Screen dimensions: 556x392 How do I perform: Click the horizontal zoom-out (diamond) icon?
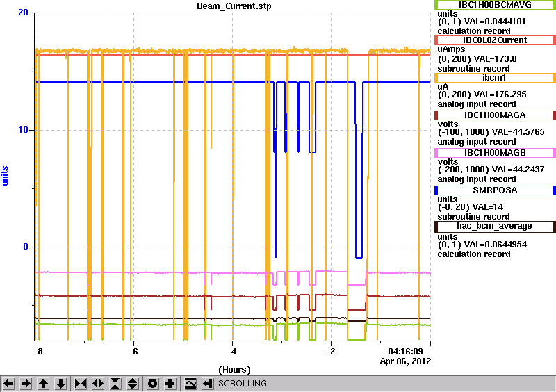coord(98,384)
